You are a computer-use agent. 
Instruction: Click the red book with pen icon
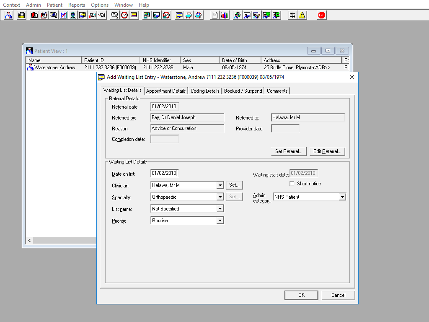click(44, 15)
